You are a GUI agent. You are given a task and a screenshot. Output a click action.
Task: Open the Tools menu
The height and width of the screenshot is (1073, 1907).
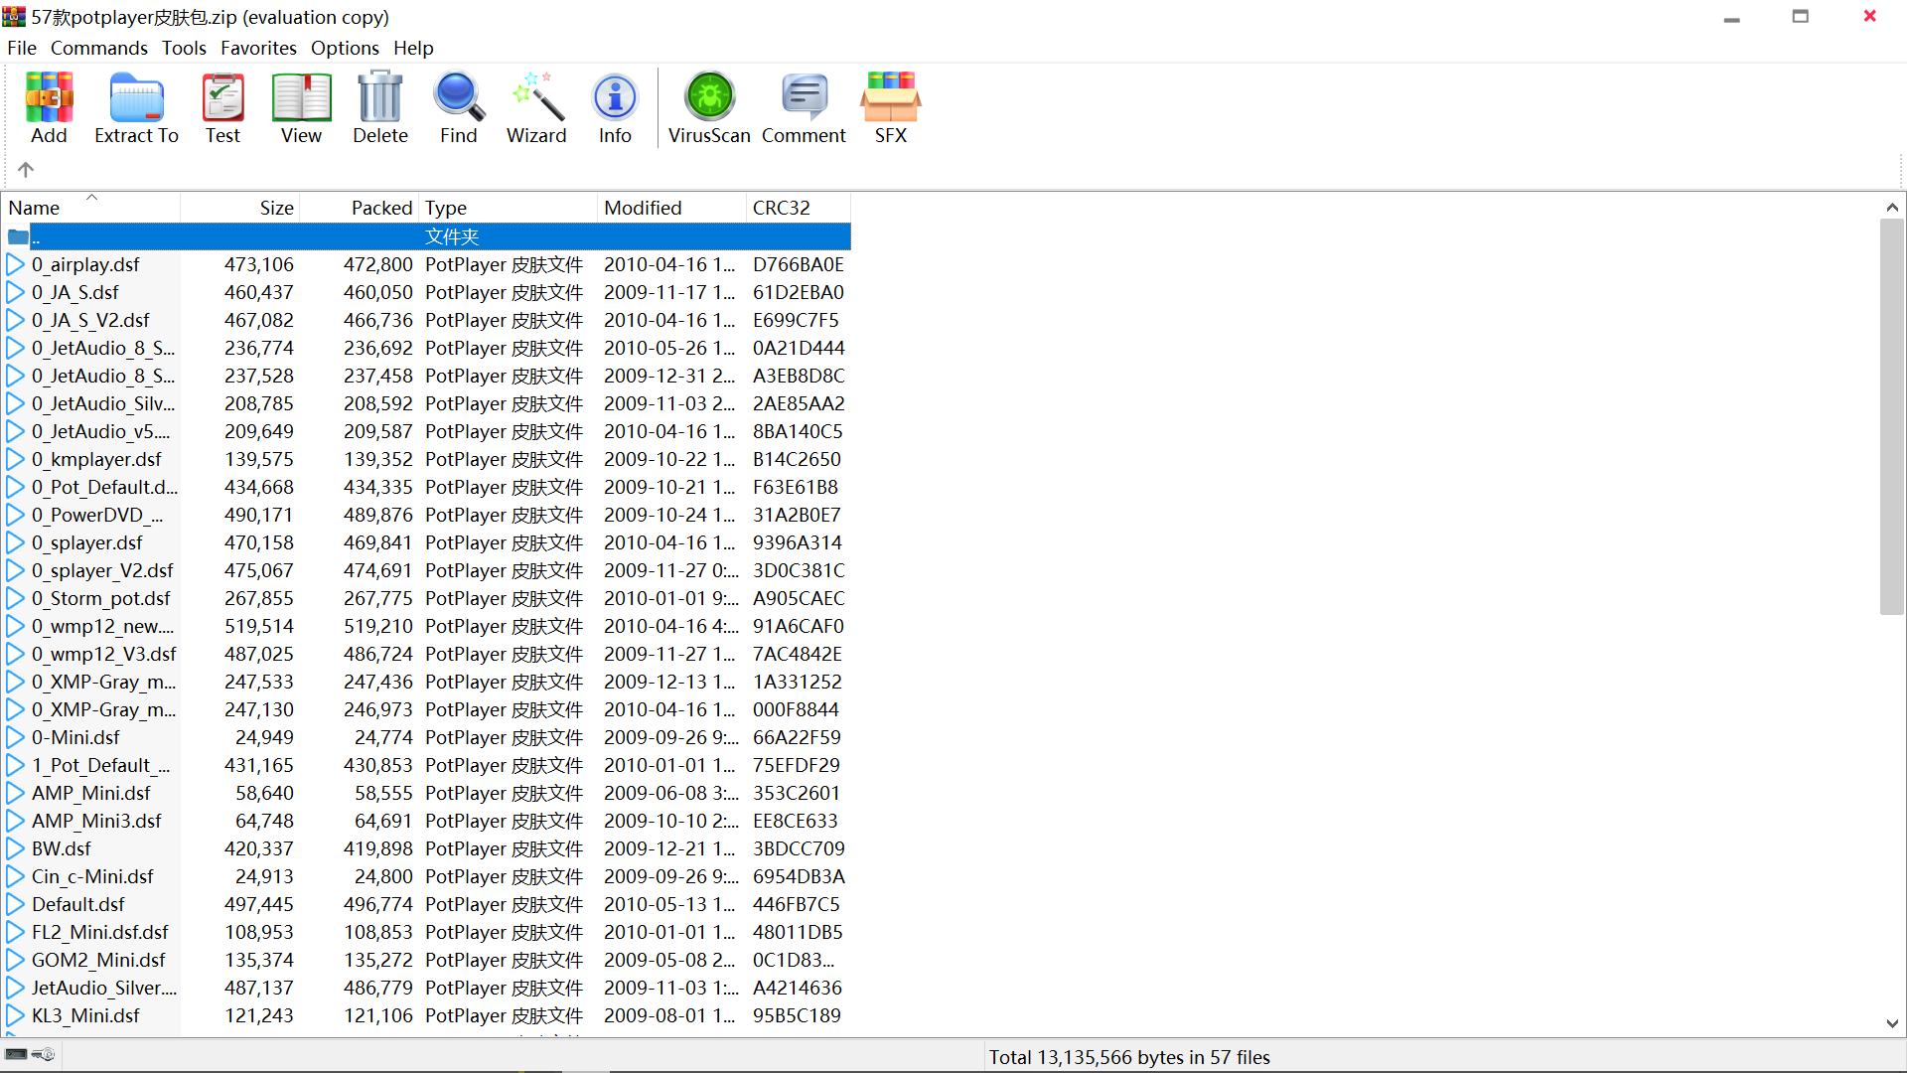point(184,48)
